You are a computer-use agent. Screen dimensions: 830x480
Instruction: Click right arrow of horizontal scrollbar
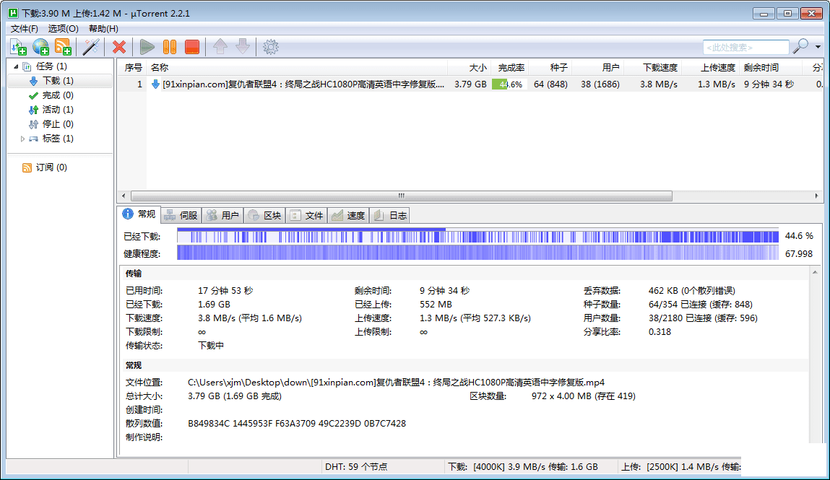tap(817, 196)
